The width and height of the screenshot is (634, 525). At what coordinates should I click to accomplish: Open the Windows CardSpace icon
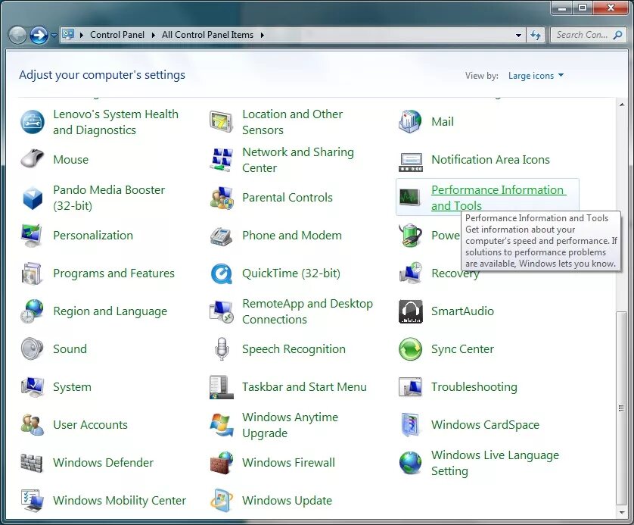[409, 424]
